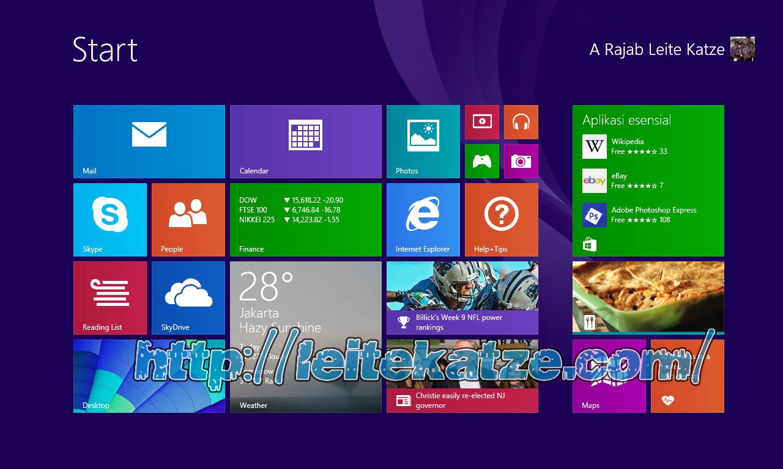Open the Reading List tile
Viewport: 783px width, 469px height.
click(x=110, y=298)
